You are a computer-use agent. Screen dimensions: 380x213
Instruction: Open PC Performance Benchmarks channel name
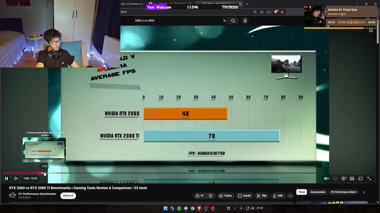[37, 194]
